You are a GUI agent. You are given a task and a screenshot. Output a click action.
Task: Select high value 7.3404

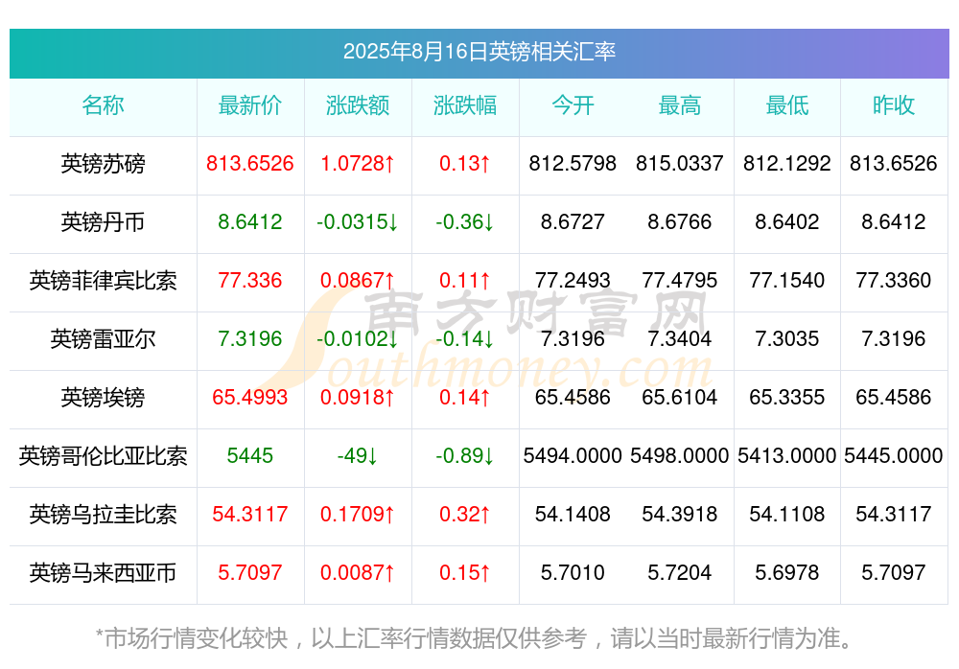pos(680,338)
